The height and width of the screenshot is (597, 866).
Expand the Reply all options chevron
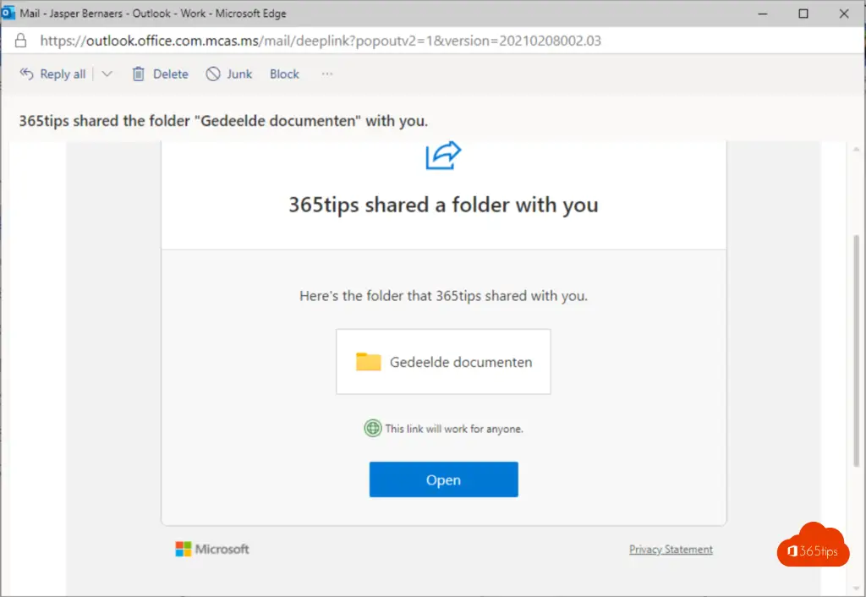(x=107, y=74)
